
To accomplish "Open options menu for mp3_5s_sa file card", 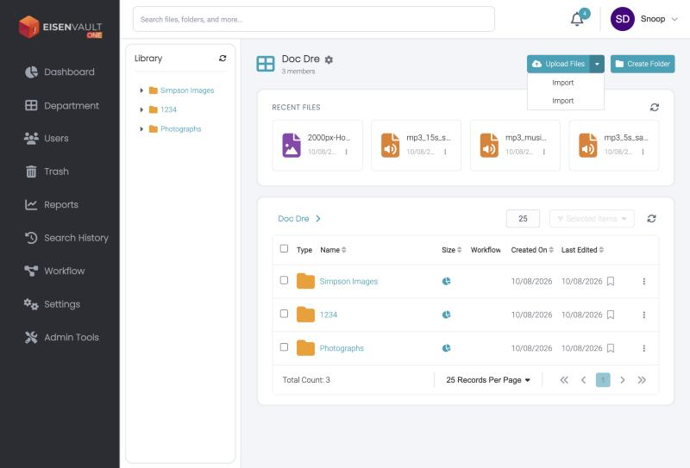I will (643, 152).
